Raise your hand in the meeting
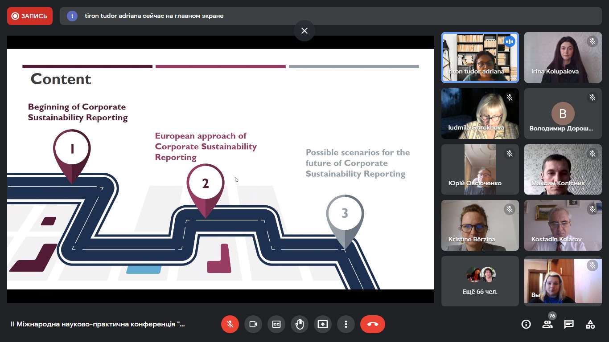 tap(300, 324)
